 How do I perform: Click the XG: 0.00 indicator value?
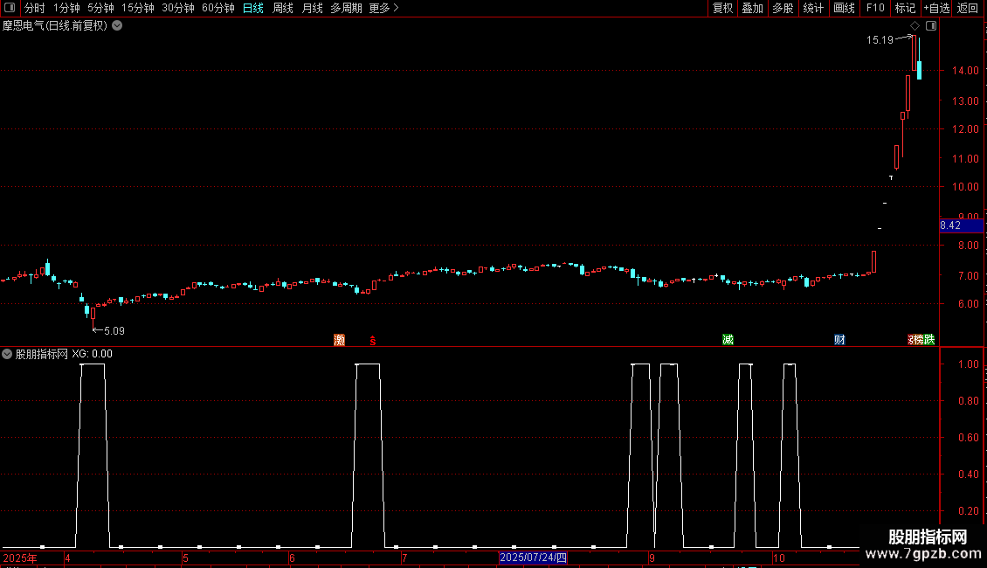[x=92, y=354]
